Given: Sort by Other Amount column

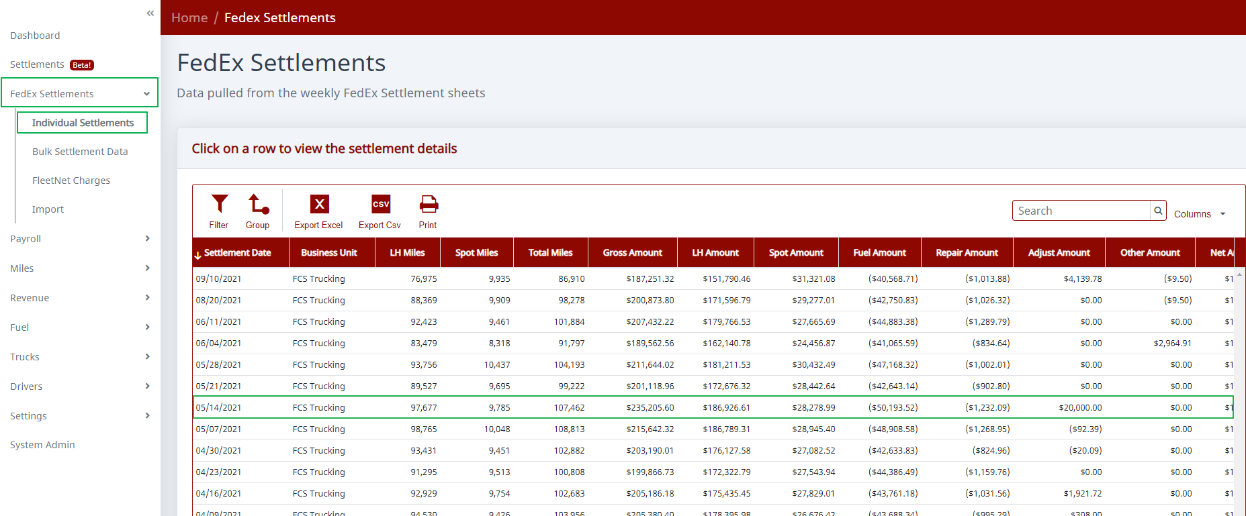Looking at the screenshot, I should coord(1150,253).
